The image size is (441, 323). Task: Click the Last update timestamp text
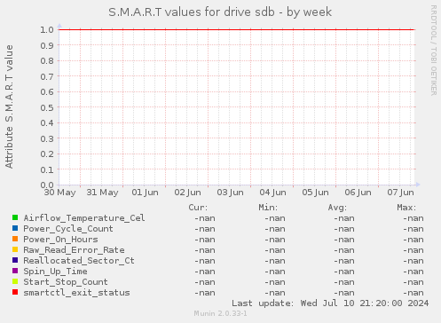[330, 303]
